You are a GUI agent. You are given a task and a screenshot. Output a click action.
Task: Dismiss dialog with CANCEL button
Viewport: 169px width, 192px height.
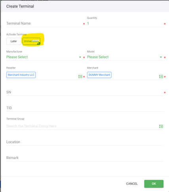[132, 184]
